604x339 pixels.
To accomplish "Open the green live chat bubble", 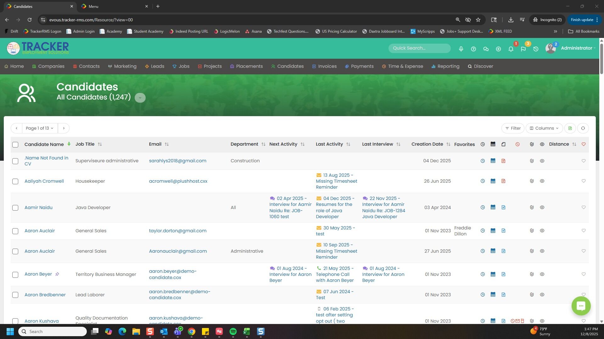I will [581, 306].
